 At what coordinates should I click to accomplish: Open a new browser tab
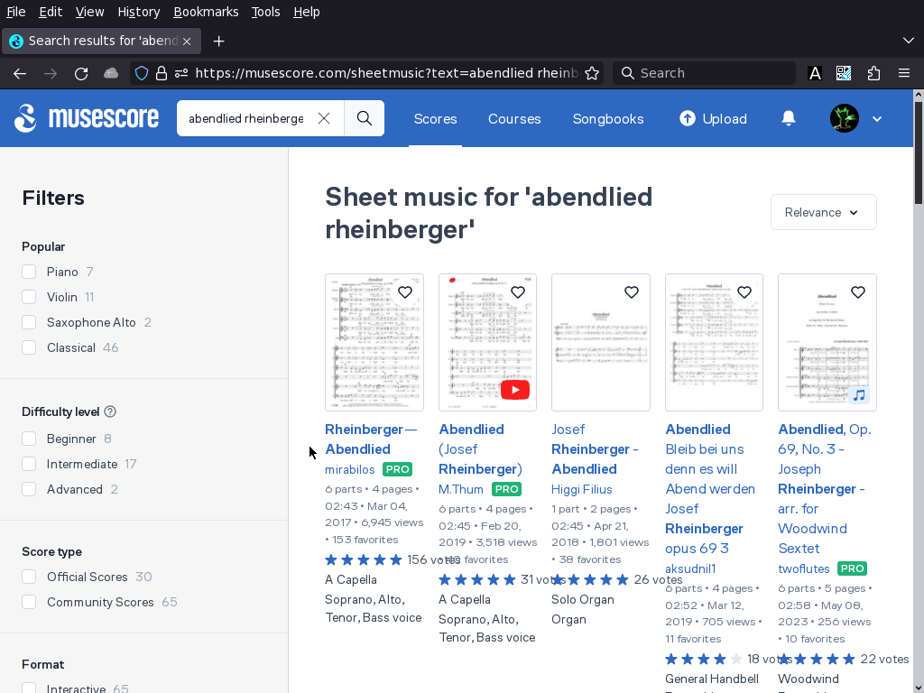[x=218, y=42]
